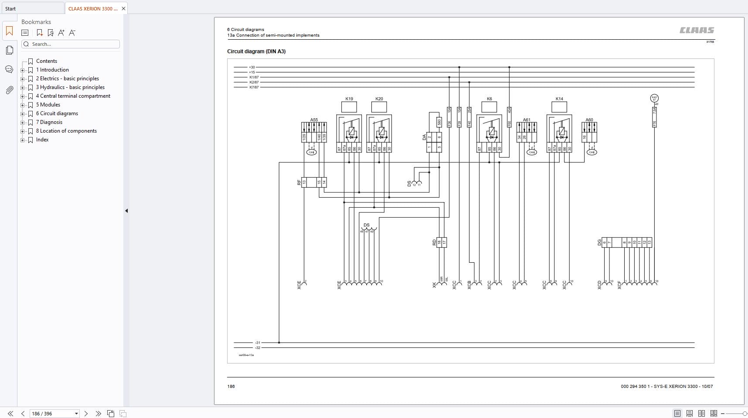The image size is (748, 418).
Task: Select the CLAAS XERION 3300 document tab
Action: click(93, 8)
